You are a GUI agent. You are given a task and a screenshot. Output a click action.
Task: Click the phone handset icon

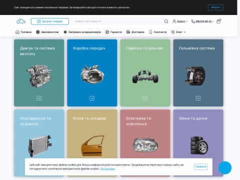pos(193,21)
